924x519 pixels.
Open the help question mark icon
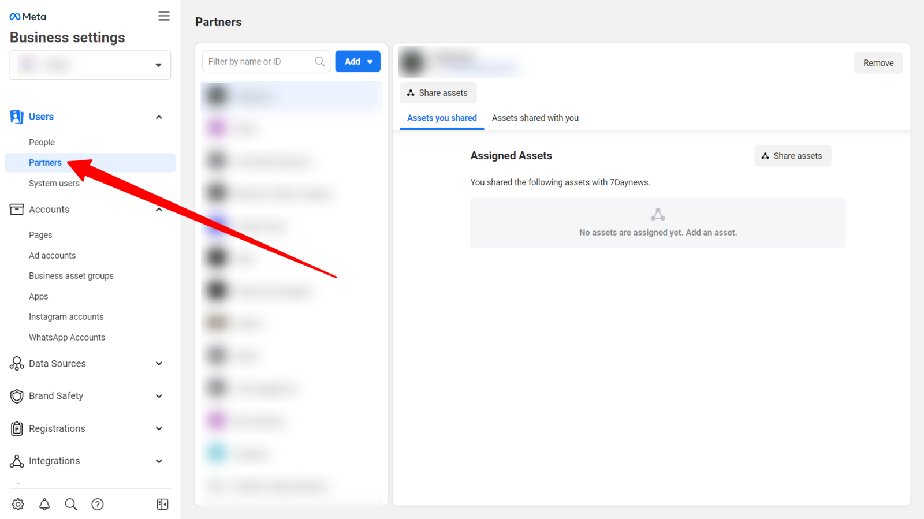(98, 504)
